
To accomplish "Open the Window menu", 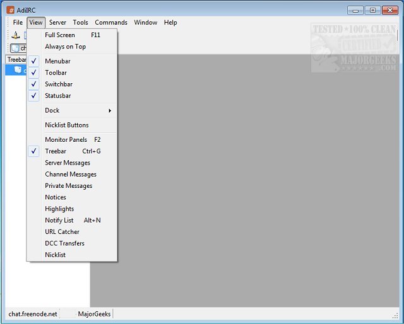I will pos(146,23).
